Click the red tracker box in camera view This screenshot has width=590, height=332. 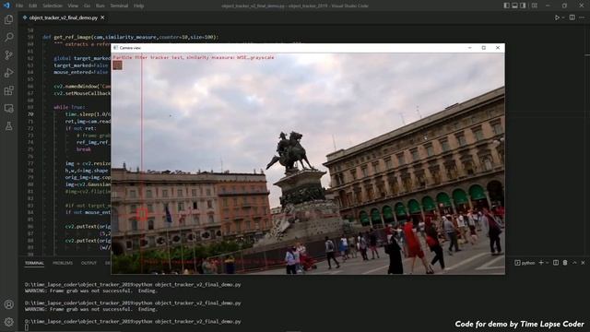(142, 214)
